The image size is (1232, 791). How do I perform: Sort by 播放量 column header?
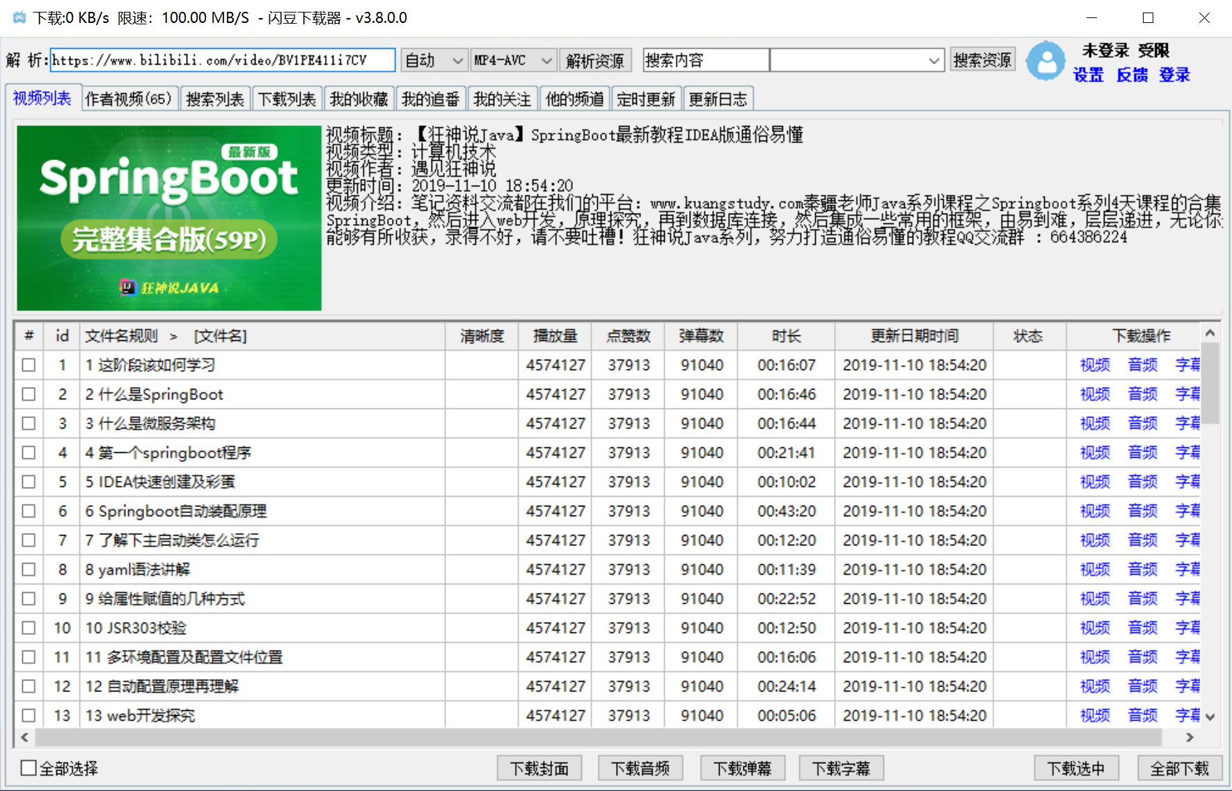point(555,336)
